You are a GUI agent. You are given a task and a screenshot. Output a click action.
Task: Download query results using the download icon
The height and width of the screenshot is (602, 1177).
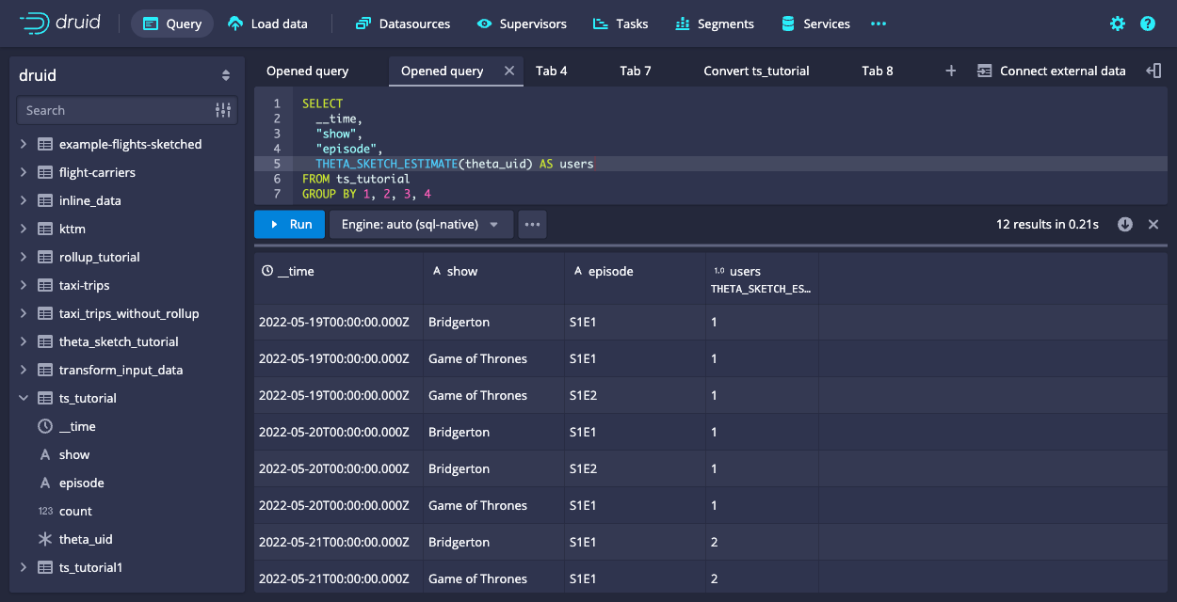tap(1125, 224)
